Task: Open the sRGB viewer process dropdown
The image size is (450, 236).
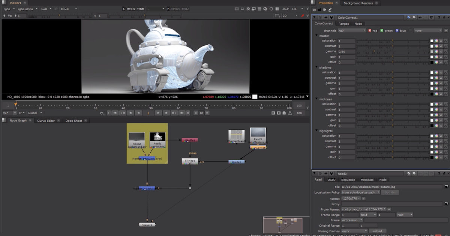Action: (69, 9)
